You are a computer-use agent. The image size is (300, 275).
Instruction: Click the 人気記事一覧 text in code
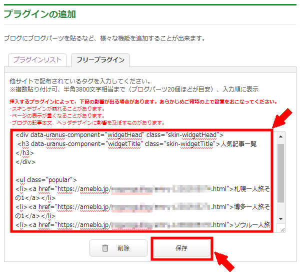tap(238, 143)
